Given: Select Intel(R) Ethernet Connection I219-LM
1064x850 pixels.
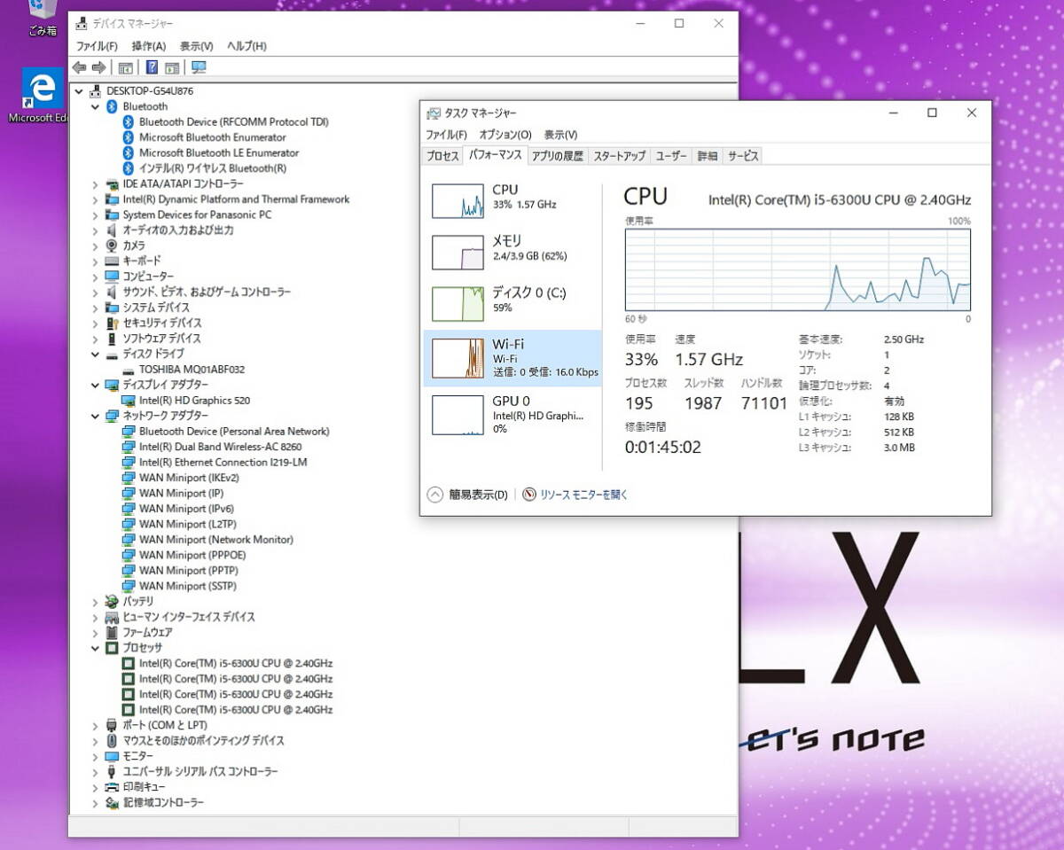Looking at the screenshot, I should click(x=223, y=462).
